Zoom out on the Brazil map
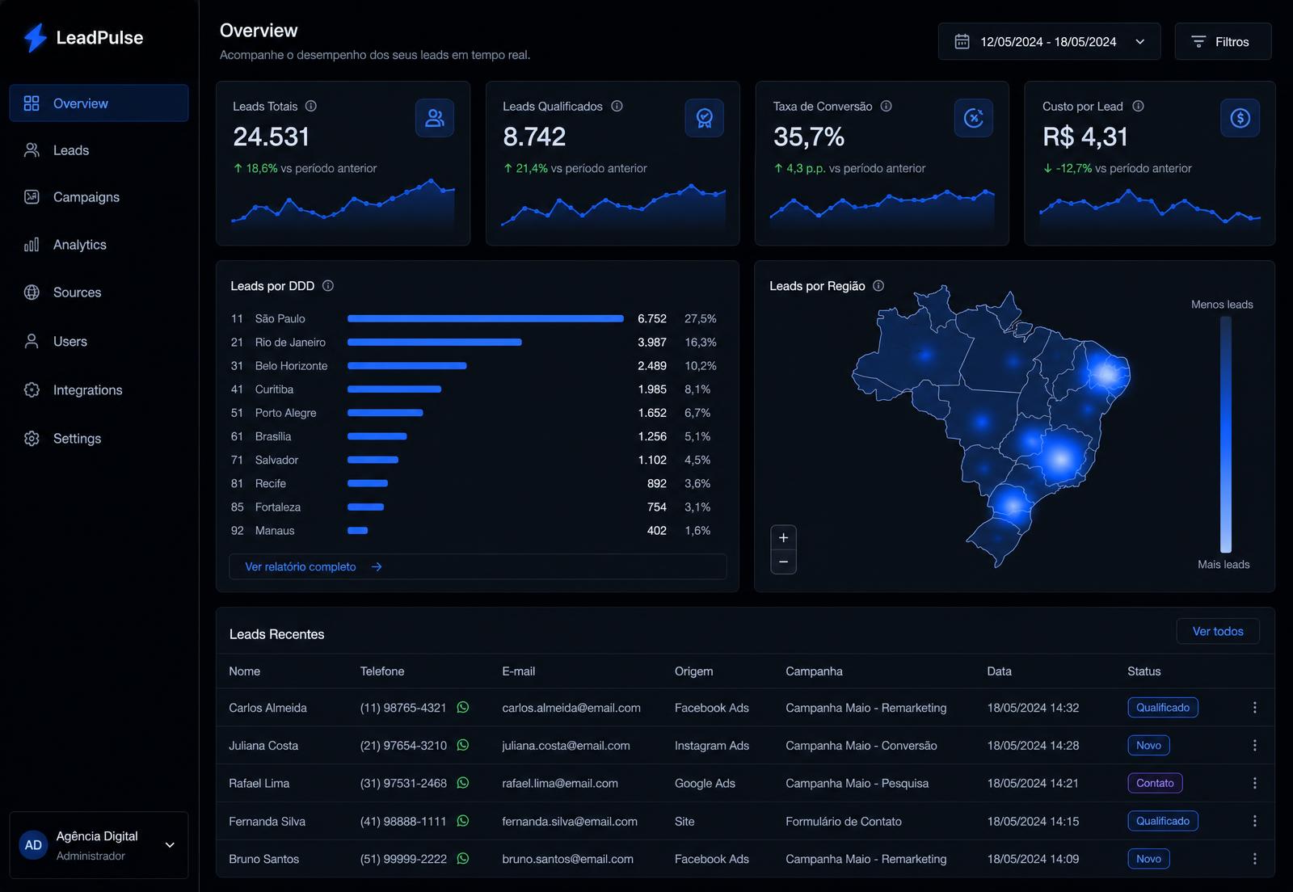 click(783, 562)
